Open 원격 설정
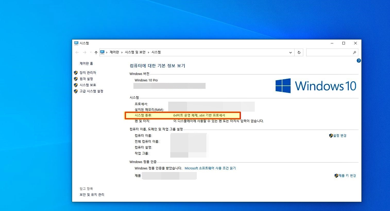 click(86, 79)
